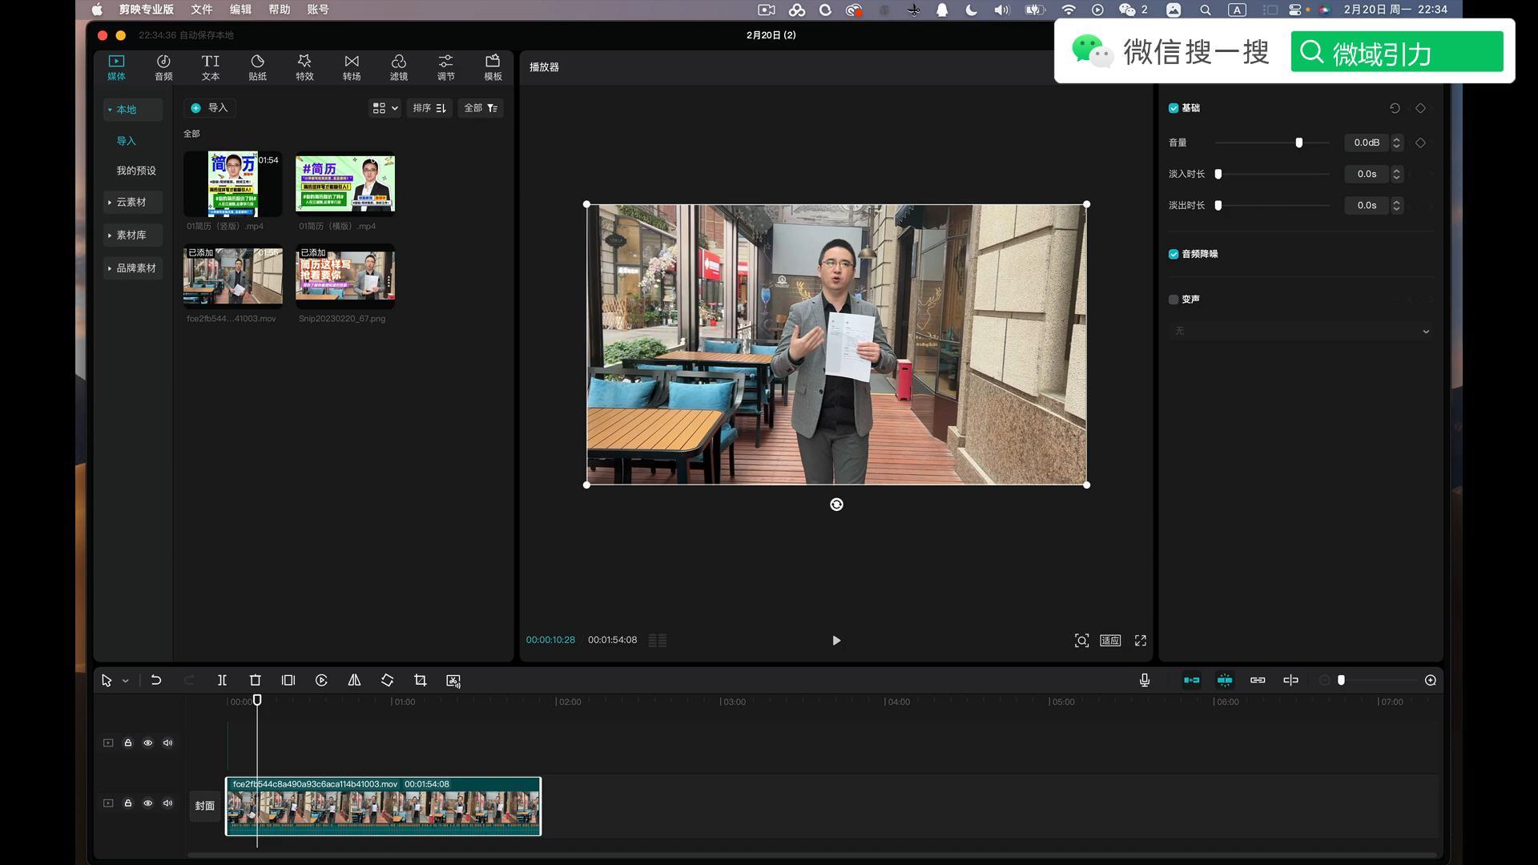Toggle the 音频降噪 noise reduction checkbox
Screen dimensions: 1538x865
(1174, 254)
